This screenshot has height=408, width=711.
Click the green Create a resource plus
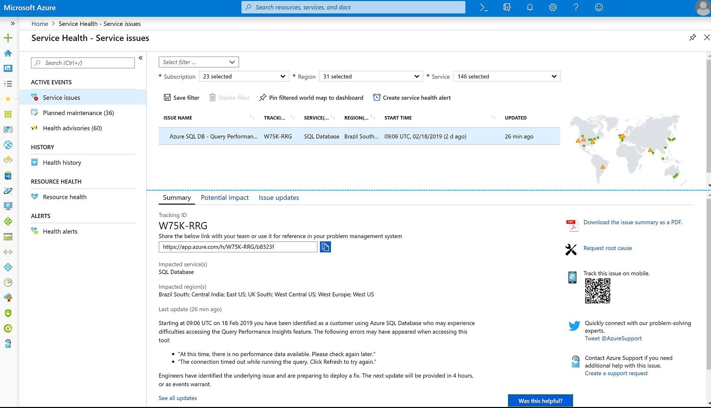[8, 38]
